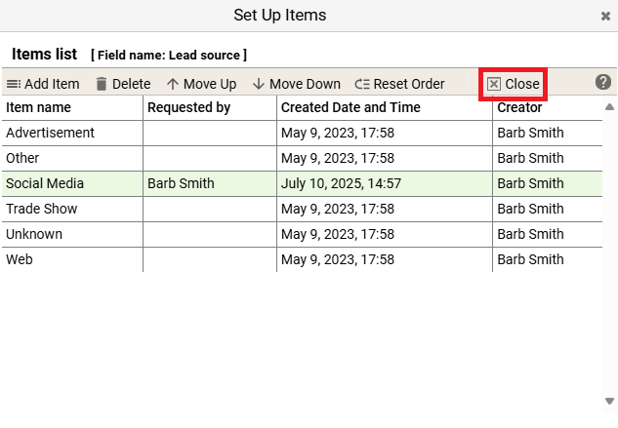Screen dimensions: 618x428
Task: Move the selected item up
Action: pos(201,84)
